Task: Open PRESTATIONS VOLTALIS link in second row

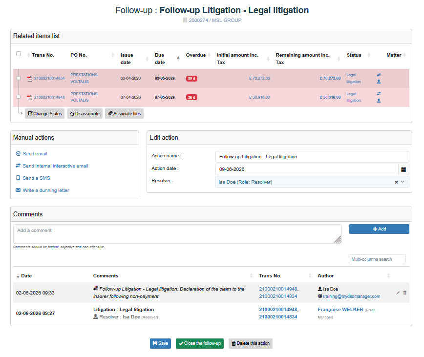Action: (x=84, y=97)
